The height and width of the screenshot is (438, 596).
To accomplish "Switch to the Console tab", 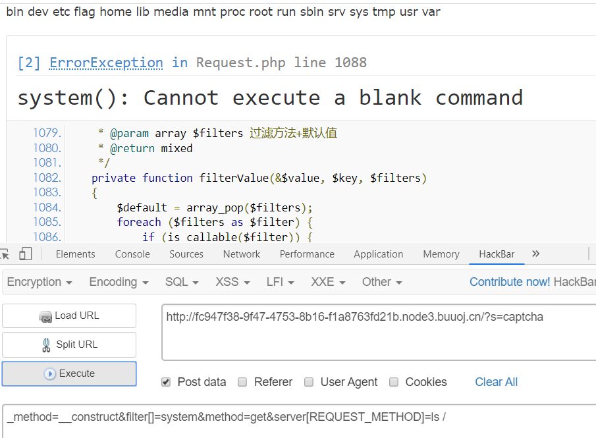I will 132,254.
